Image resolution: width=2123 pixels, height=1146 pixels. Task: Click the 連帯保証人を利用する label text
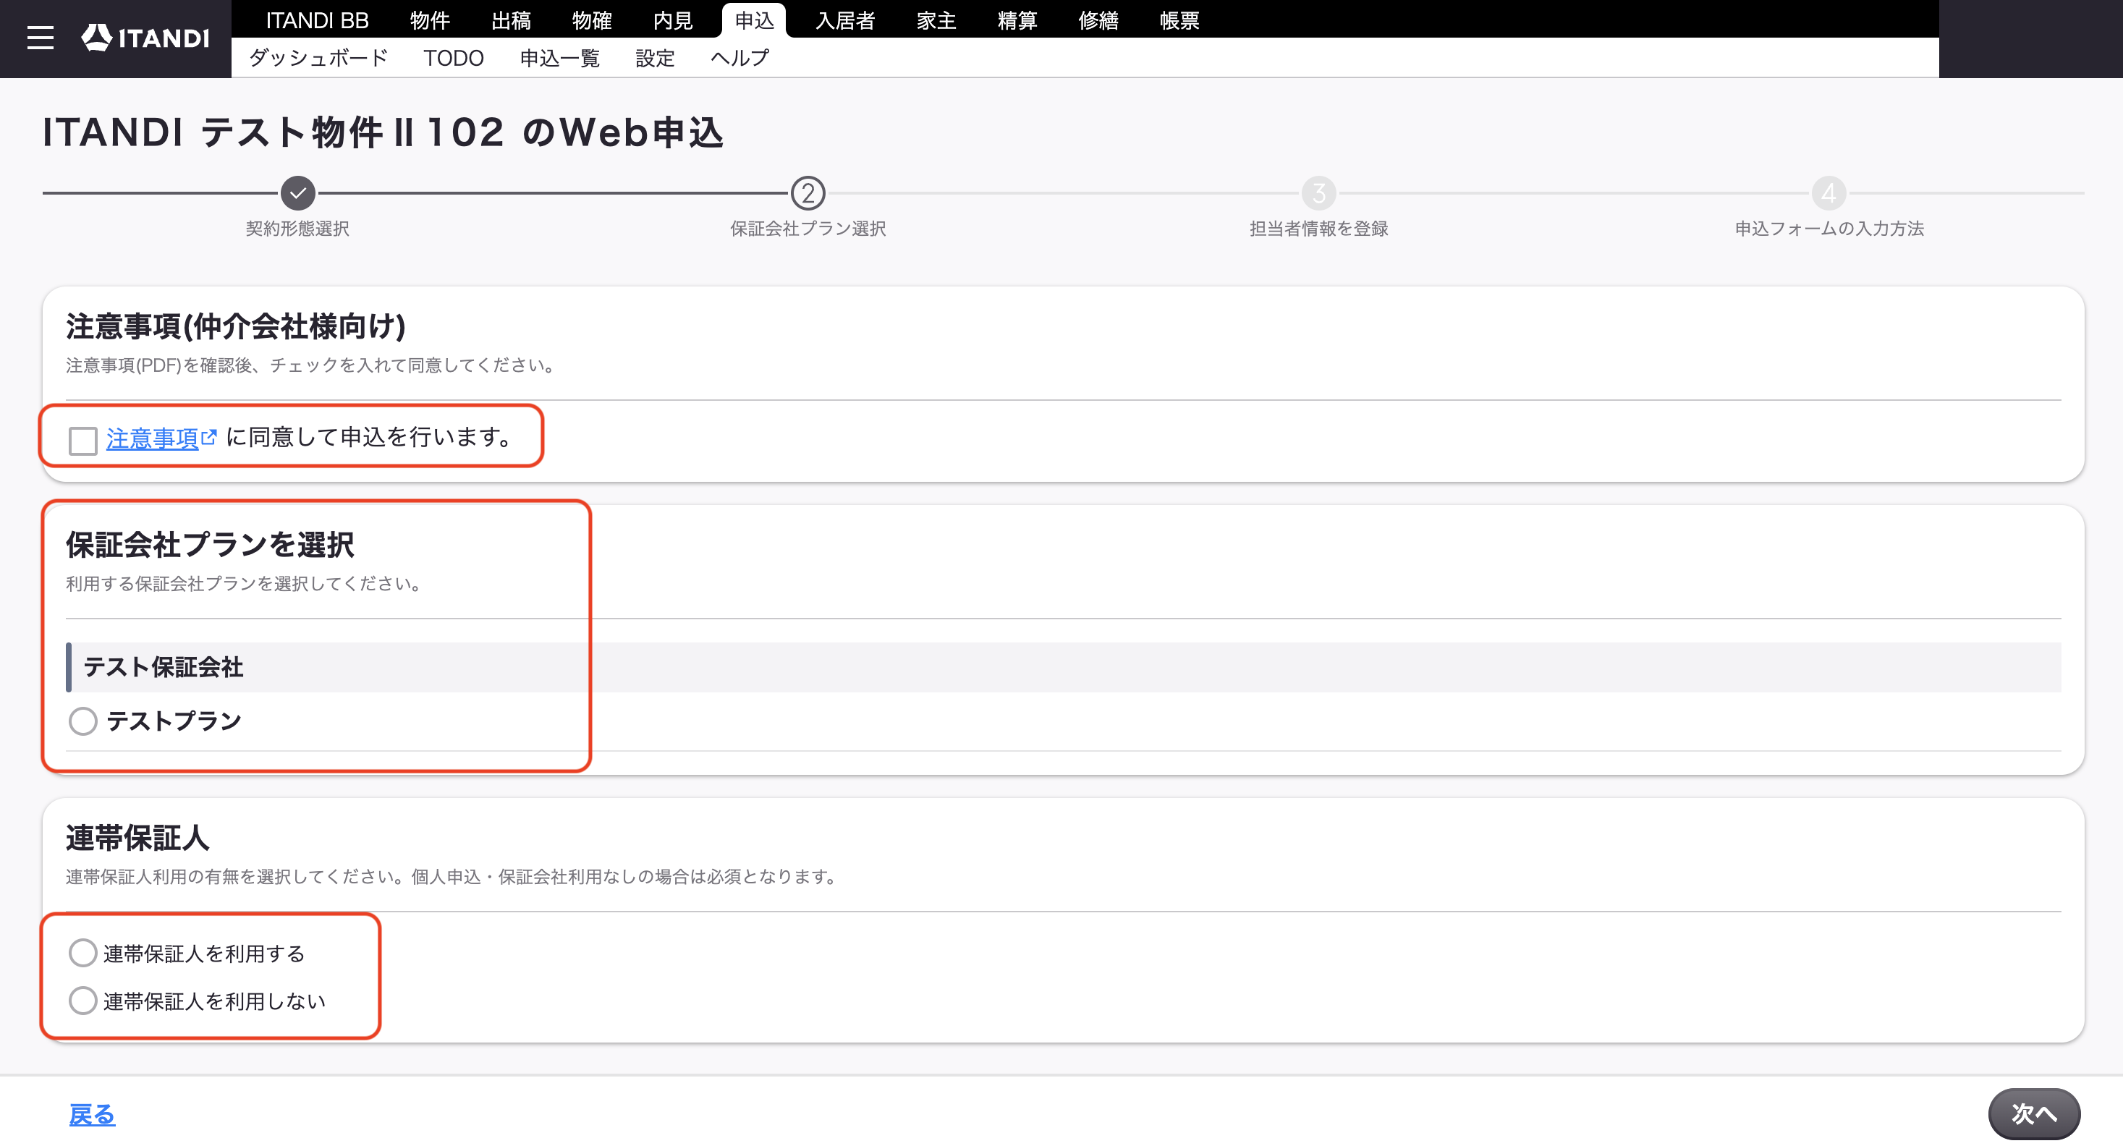(204, 954)
